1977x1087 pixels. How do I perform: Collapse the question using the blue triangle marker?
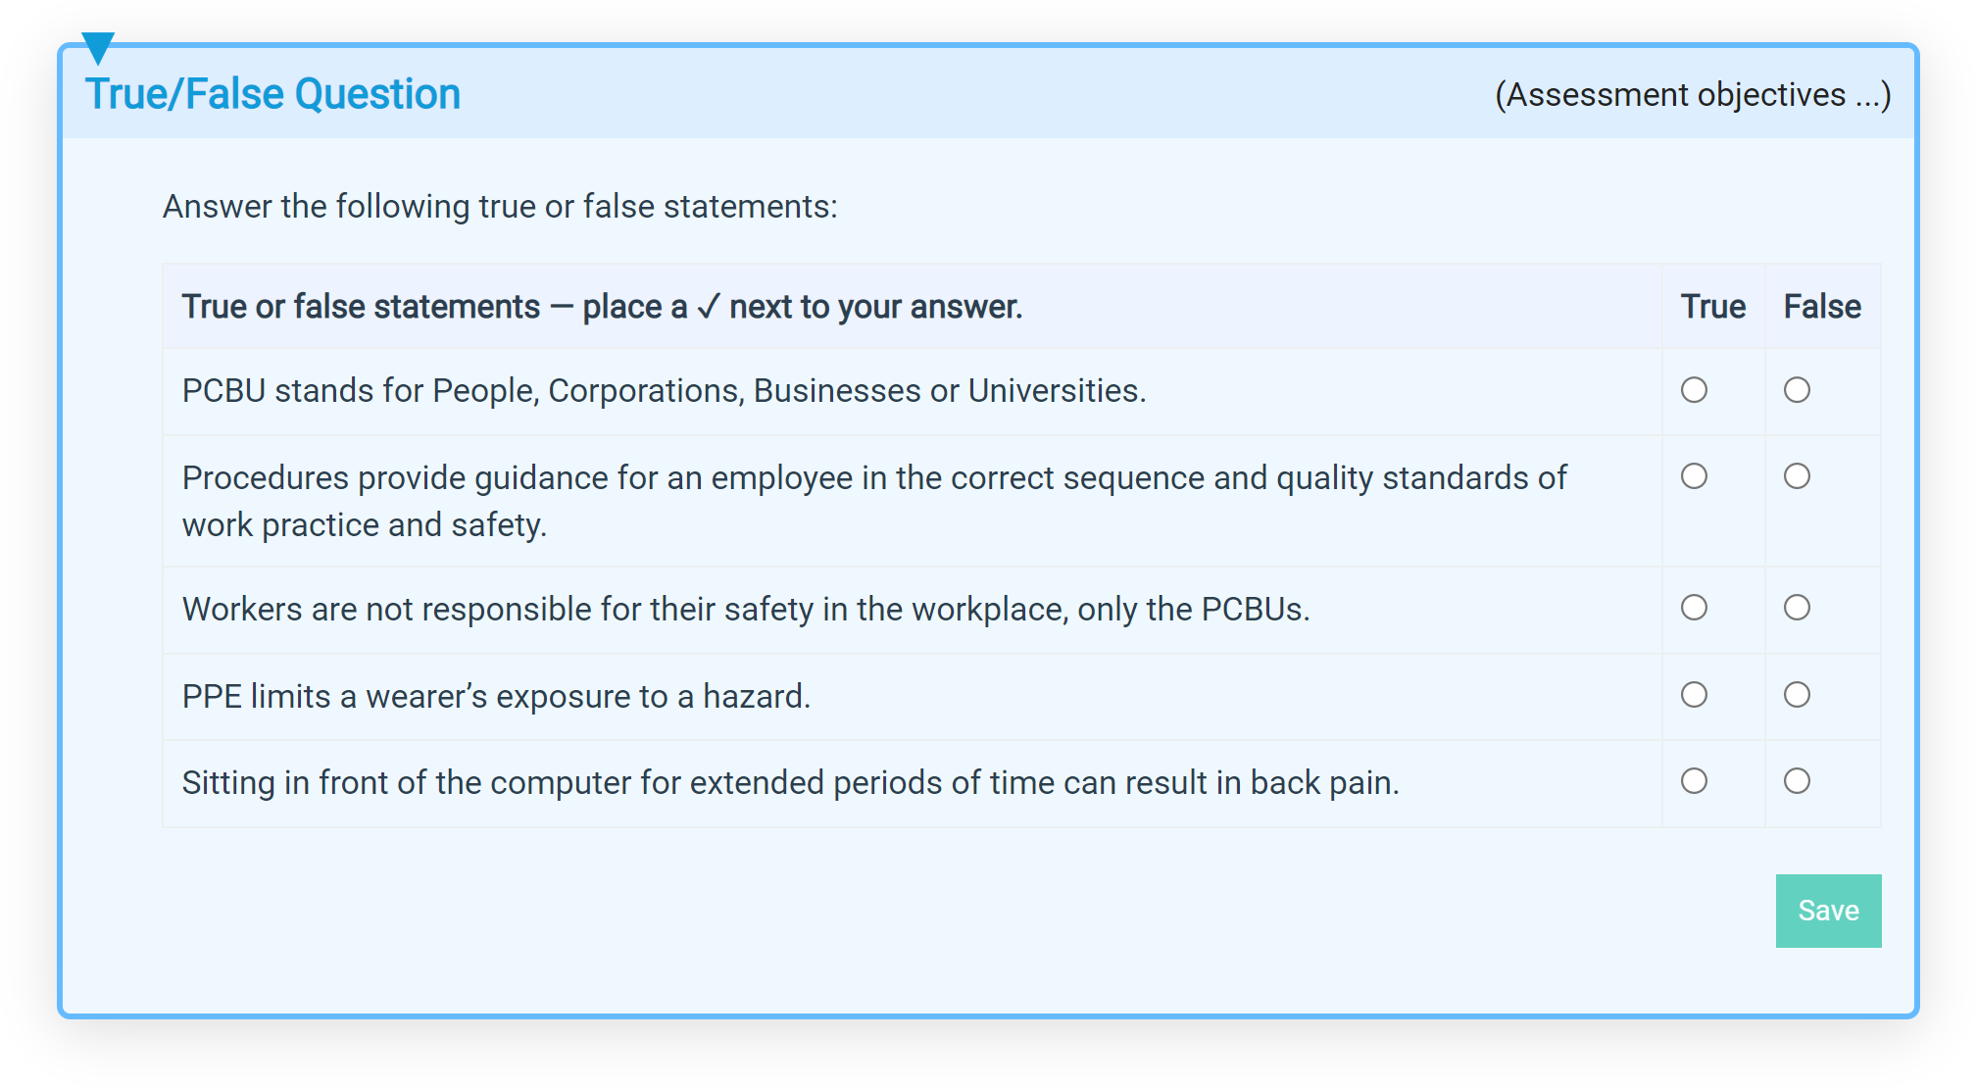(x=98, y=47)
